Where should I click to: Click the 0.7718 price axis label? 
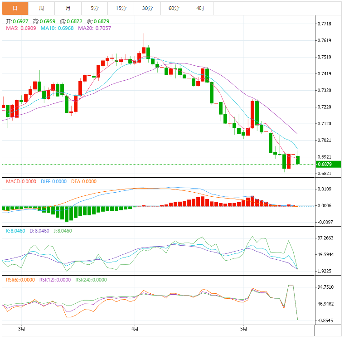324,24
